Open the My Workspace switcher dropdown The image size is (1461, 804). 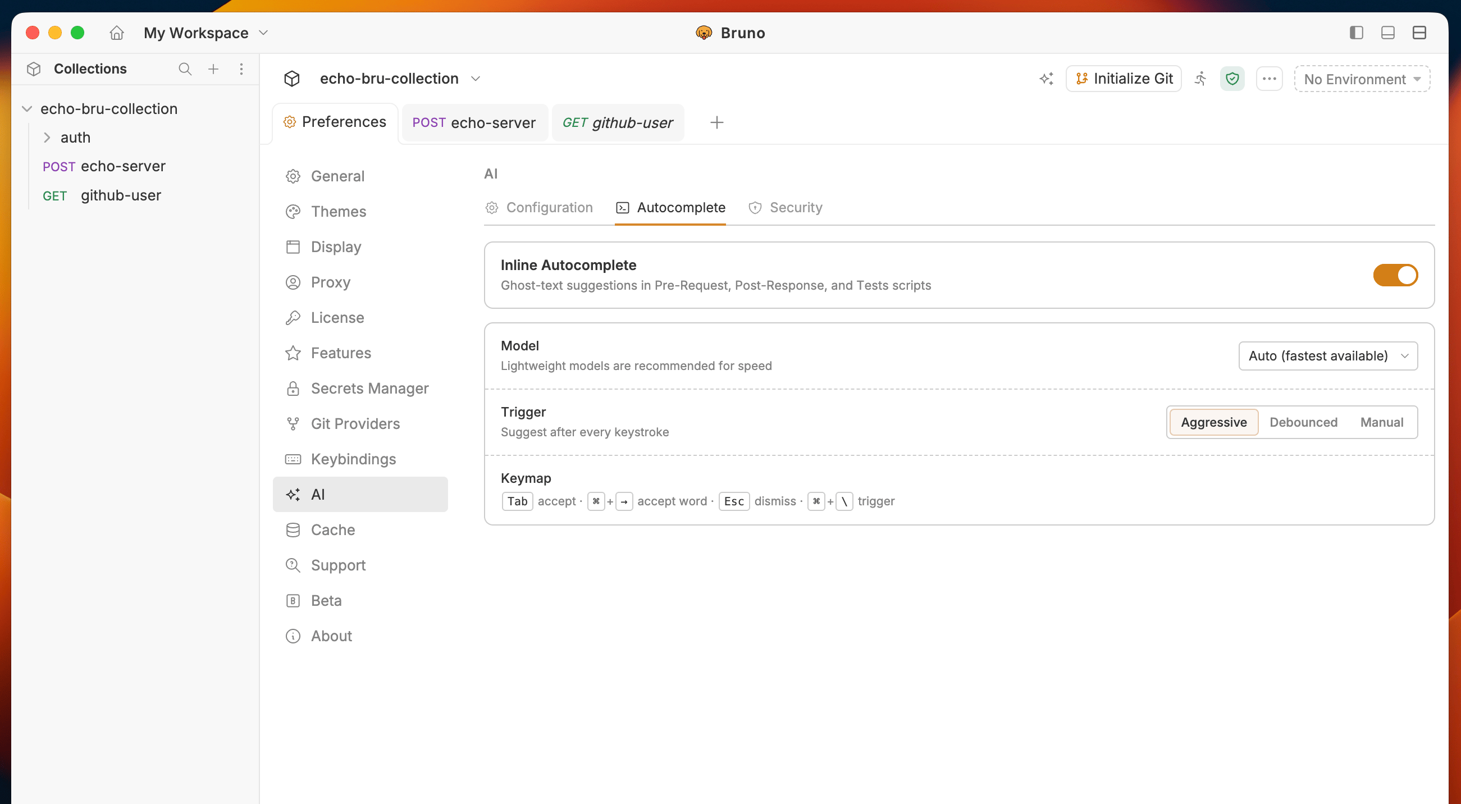(206, 33)
